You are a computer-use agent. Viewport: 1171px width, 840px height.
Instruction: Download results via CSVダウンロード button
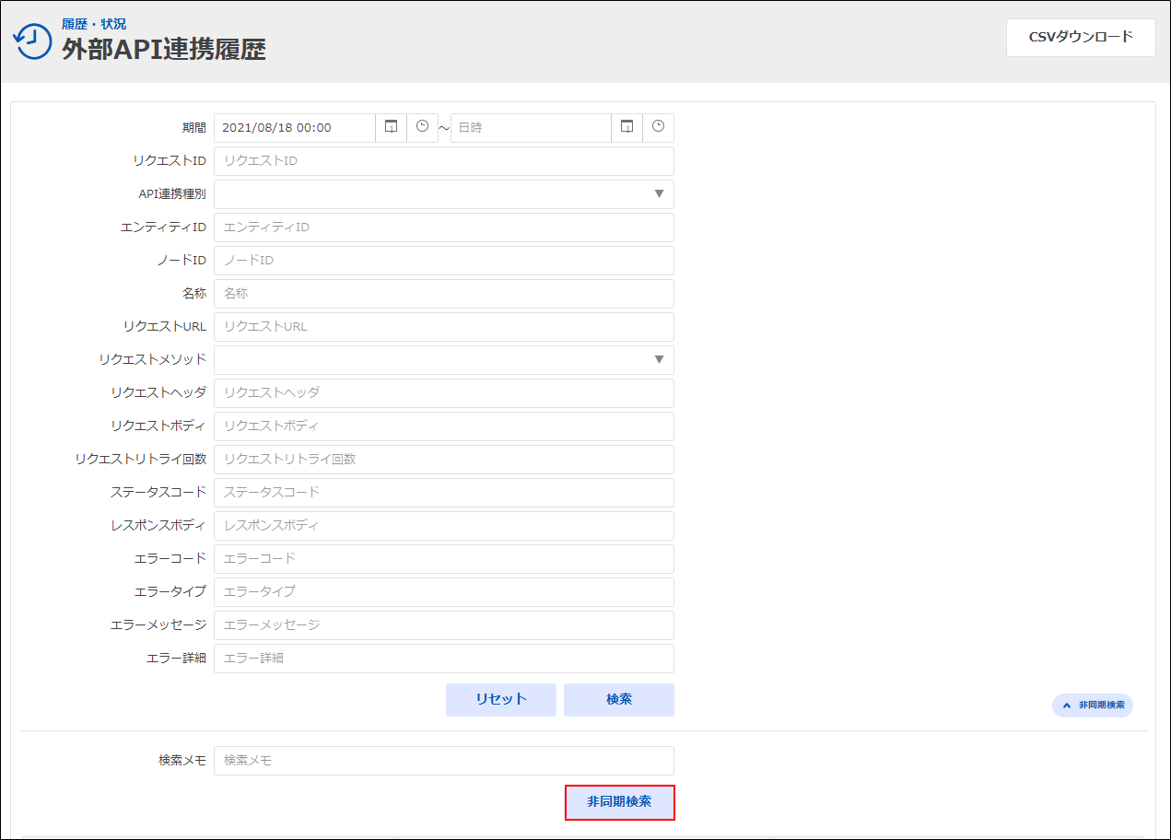(1081, 38)
